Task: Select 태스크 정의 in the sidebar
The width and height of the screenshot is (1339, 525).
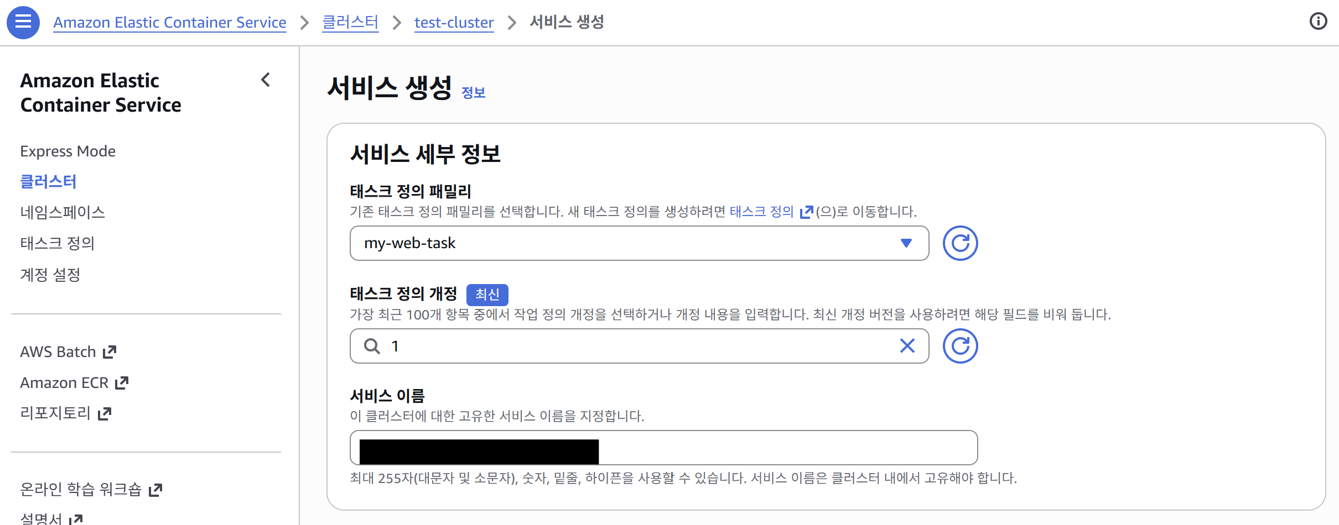Action: pos(58,243)
